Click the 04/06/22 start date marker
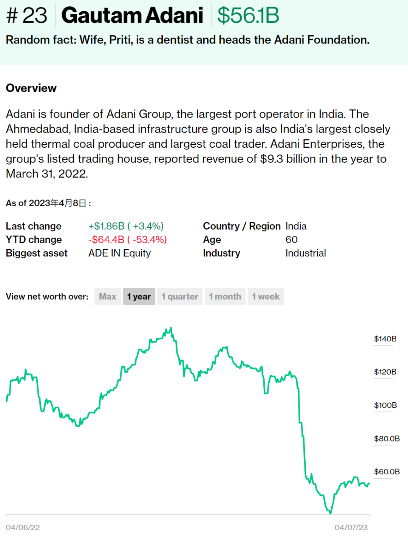 tap(23, 527)
